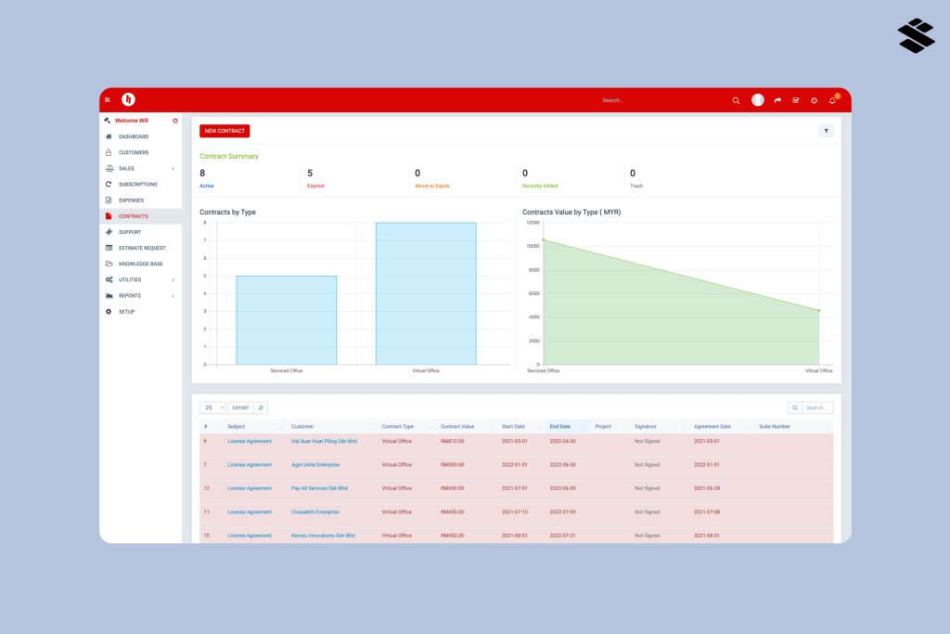Sort table by Signature column
This screenshot has width=950, height=634.
pyautogui.click(x=646, y=427)
